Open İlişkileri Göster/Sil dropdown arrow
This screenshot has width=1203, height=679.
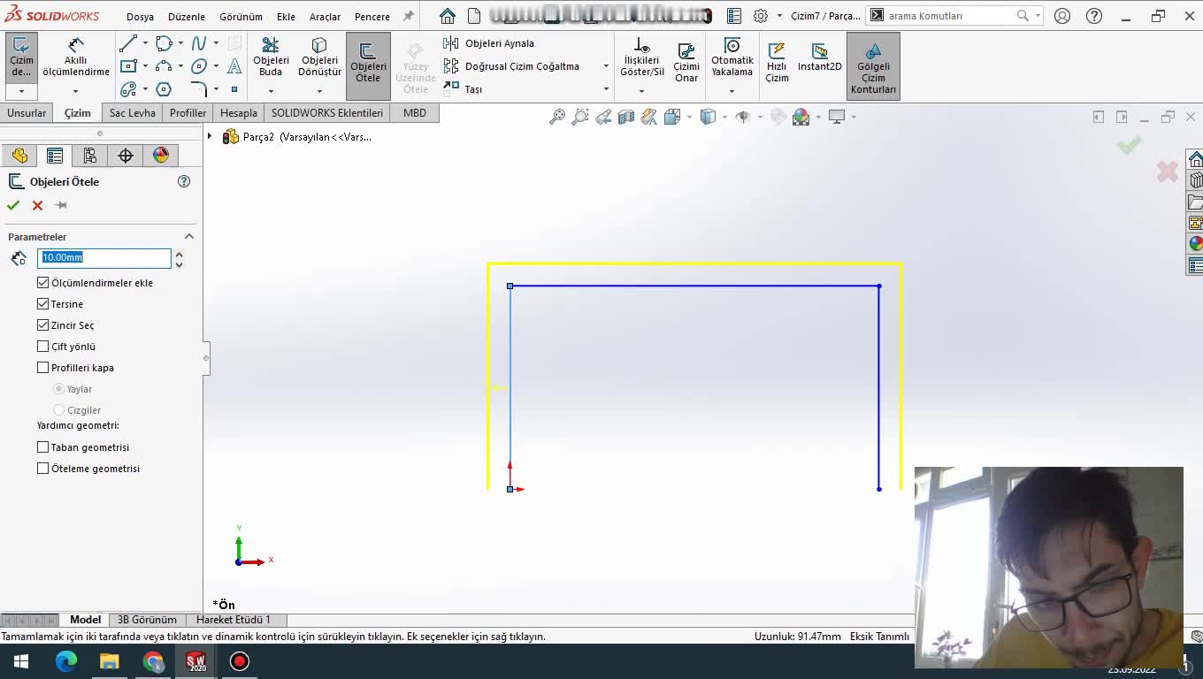click(641, 91)
